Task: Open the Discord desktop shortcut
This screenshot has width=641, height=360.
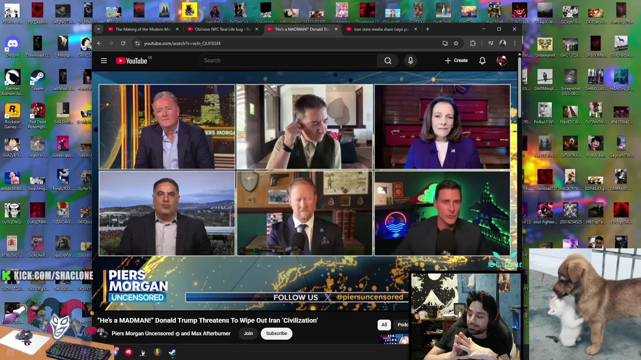Action: (x=13, y=47)
